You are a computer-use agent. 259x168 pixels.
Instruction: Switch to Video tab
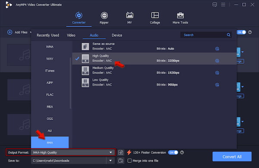[71, 36]
